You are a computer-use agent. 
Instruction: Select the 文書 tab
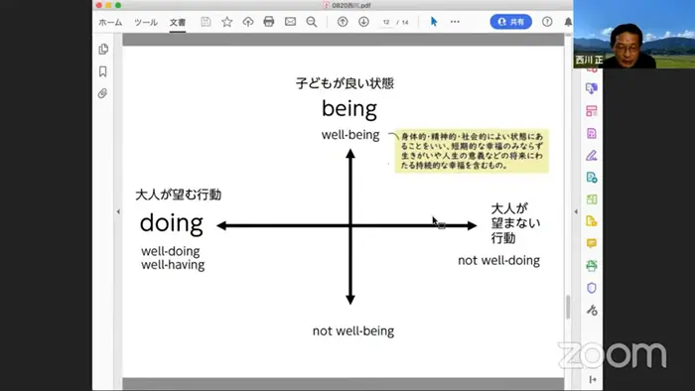tap(178, 22)
